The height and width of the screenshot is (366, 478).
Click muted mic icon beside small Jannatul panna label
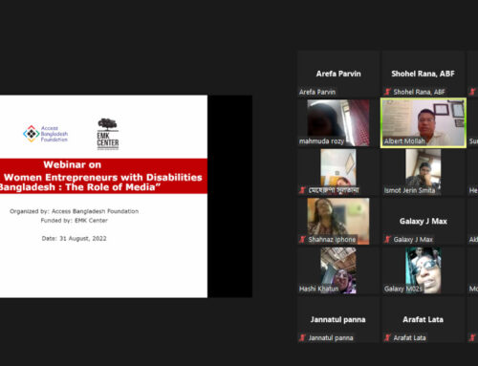(302, 337)
